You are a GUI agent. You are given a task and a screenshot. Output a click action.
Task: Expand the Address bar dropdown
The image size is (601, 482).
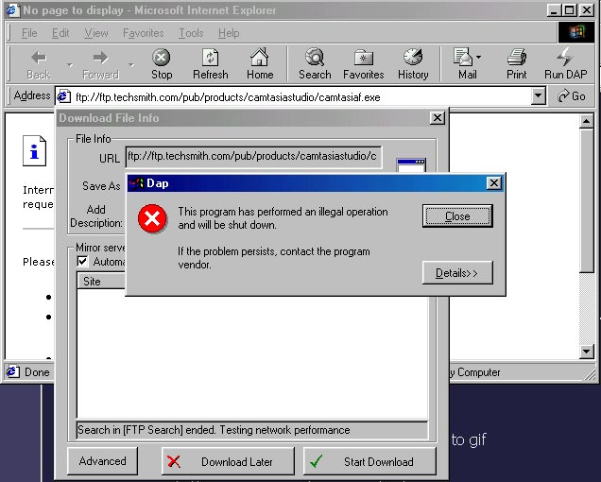pos(538,95)
